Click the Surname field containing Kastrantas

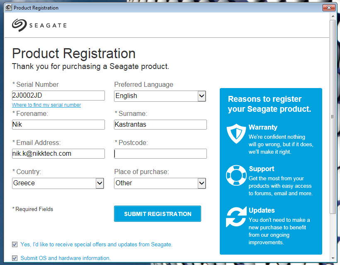(x=160, y=125)
